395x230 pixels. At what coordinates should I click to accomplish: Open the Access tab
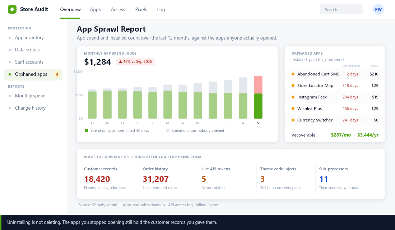pos(118,9)
